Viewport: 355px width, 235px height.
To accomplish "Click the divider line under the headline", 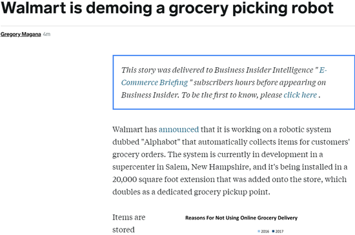I will (x=177, y=26).
